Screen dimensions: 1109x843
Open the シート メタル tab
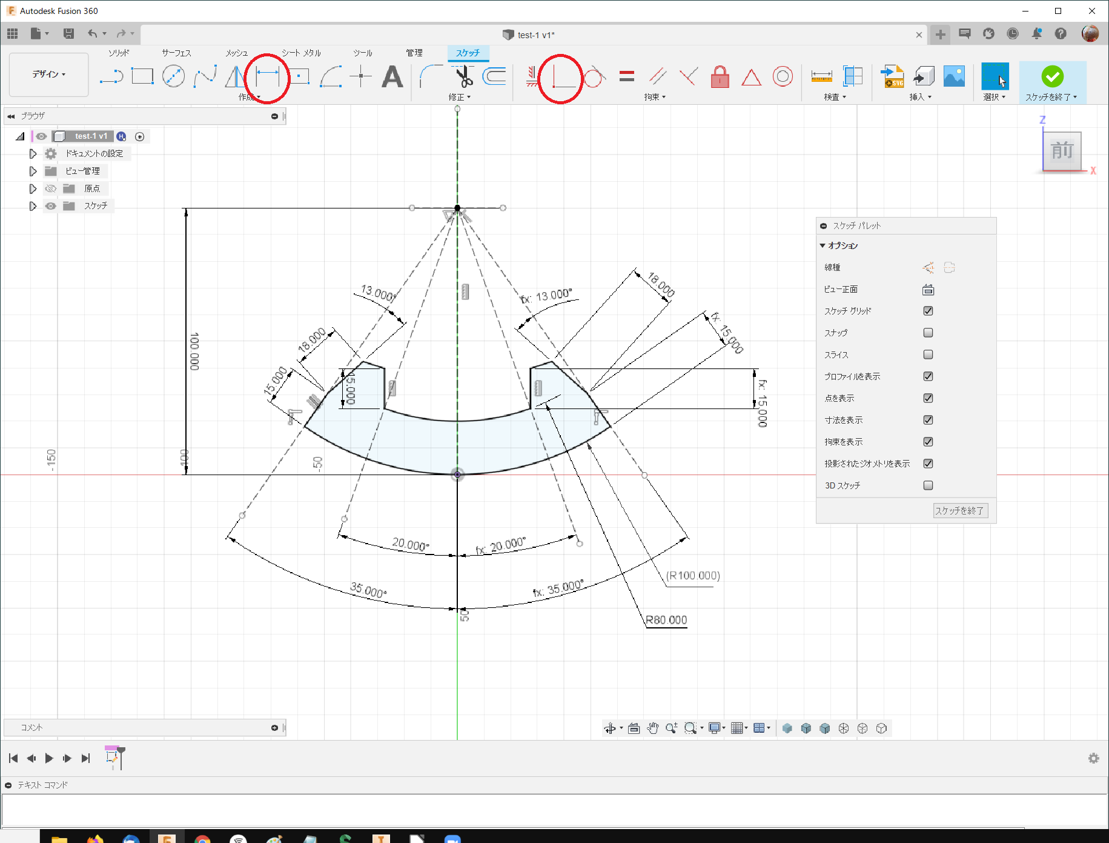pyautogui.click(x=301, y=53)
